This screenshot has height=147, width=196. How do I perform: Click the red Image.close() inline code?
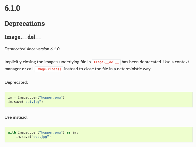point(49,69)
